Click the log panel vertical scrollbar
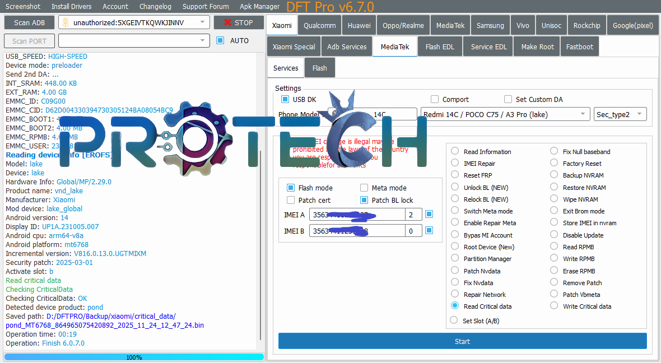 point(260,245)
